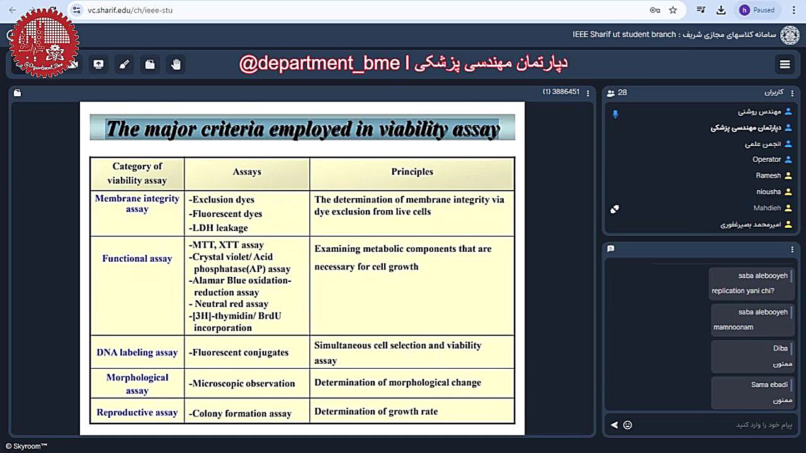806x453 pixels.
Task: Click the Paused profile button
Action: click(x=758, y=10)
